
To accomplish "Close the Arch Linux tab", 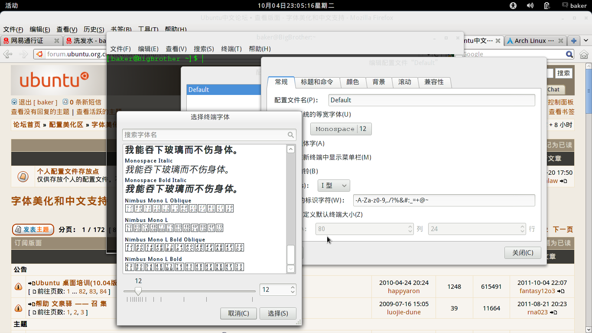I will tap(561, 41).
